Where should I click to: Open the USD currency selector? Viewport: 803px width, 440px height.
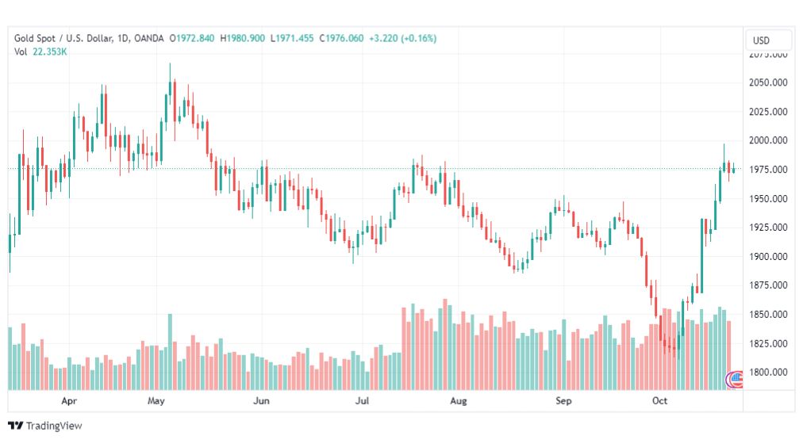click(x=761, y=40)
